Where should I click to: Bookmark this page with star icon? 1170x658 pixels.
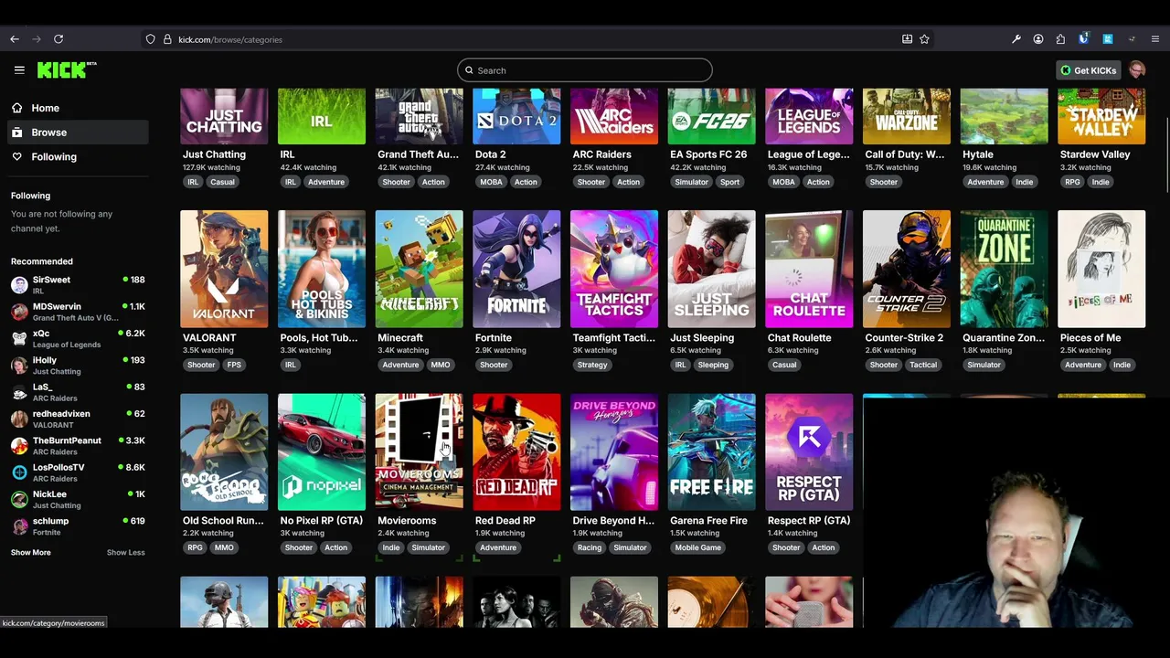[924, 39]
